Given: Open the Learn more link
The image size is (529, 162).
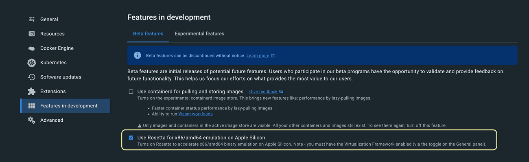Looking at the screenshot, I should [x=258, y=56].
